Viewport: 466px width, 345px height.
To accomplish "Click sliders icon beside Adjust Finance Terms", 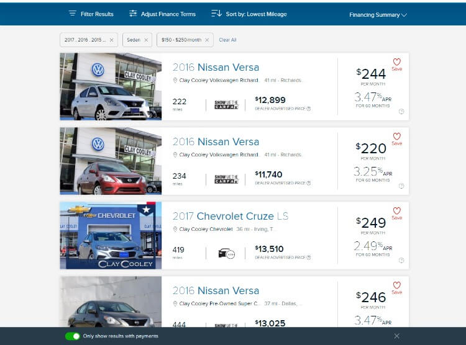I will [x=133, y=14].
